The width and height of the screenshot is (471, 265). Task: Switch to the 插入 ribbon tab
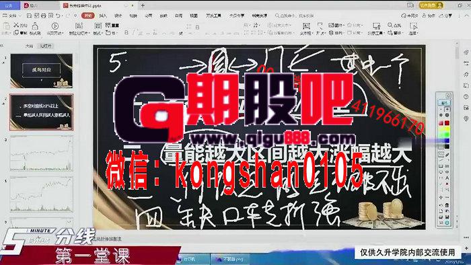point(103,15)
